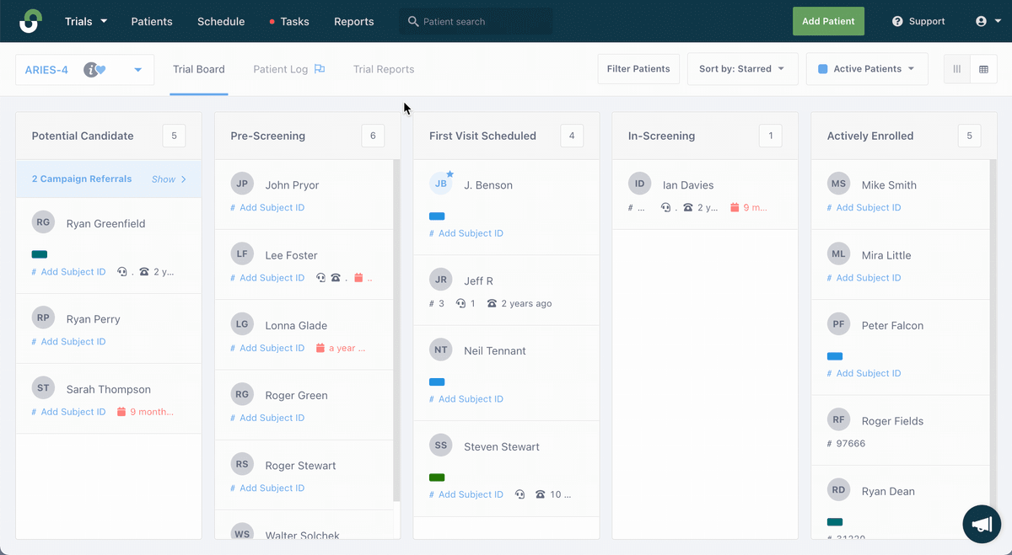The width and height of the screenshot is (1012, 555).
Task: Open Roger Fields patient card
Action: [898, 430]
